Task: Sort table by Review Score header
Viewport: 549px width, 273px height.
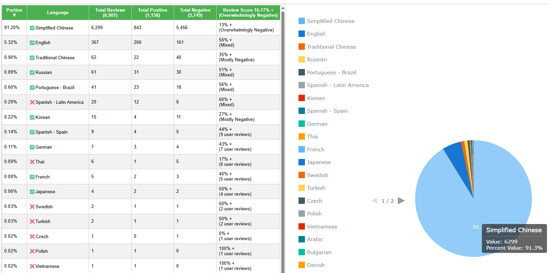Action: coord(248,13)
